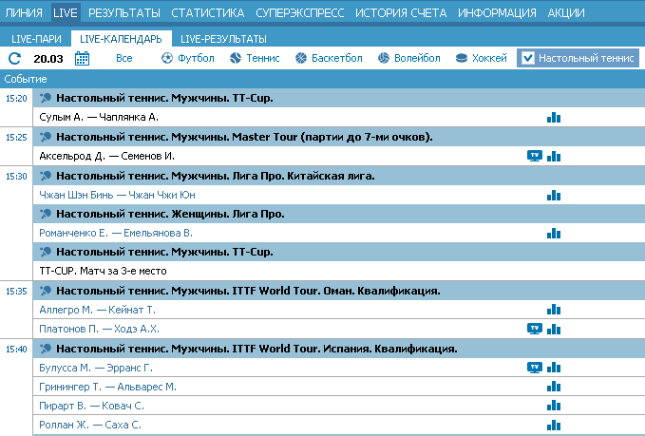Image resolution: width=645 pixels, height=436 pixels.
Task: Filter by Хоккей
Action: click(489, 58)
